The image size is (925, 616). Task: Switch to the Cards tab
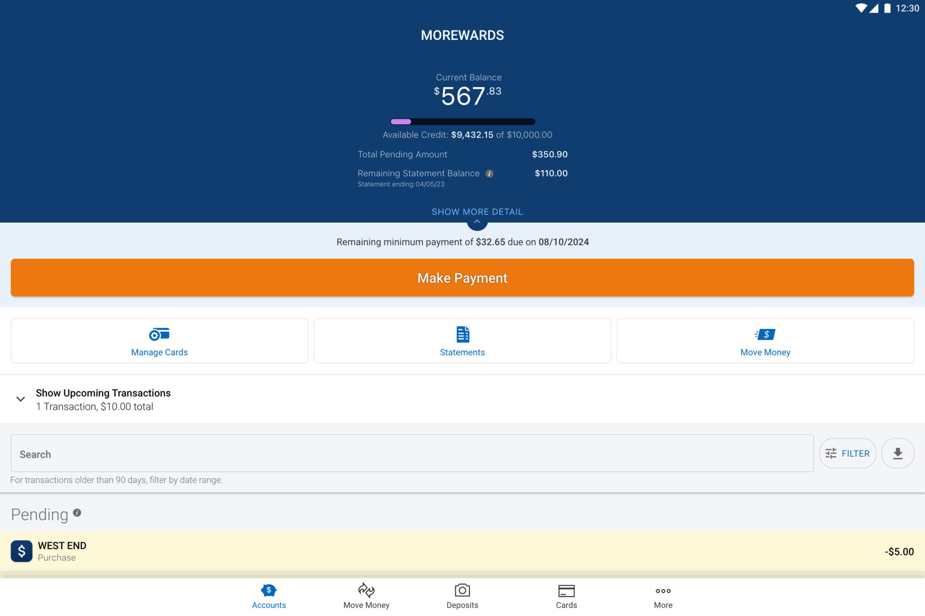click(x=566, y=596)
